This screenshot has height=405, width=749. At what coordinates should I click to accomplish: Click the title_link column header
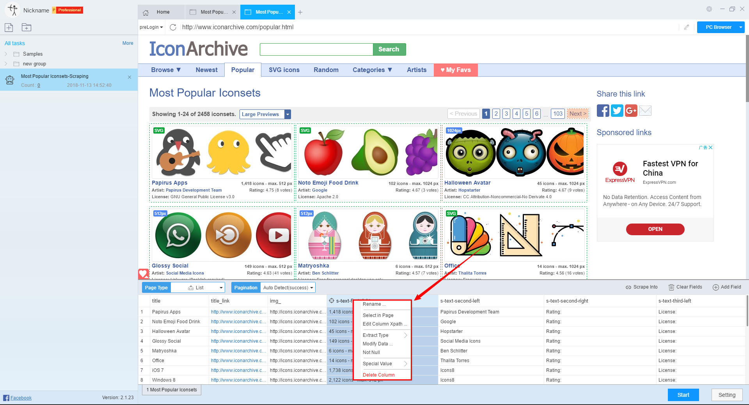(238, 301)
